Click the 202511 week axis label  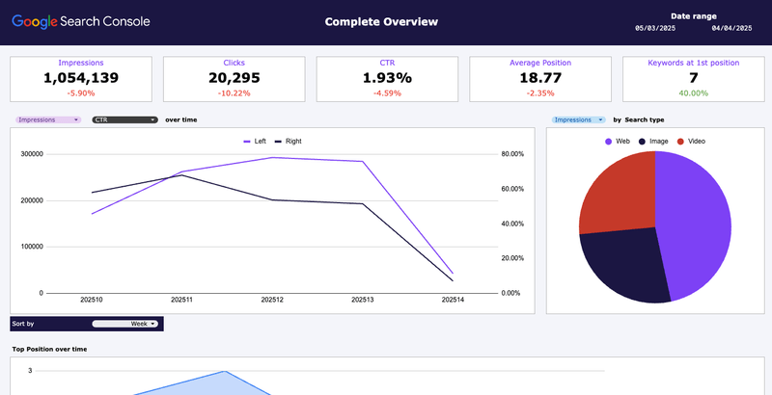(x=182, y=300)
